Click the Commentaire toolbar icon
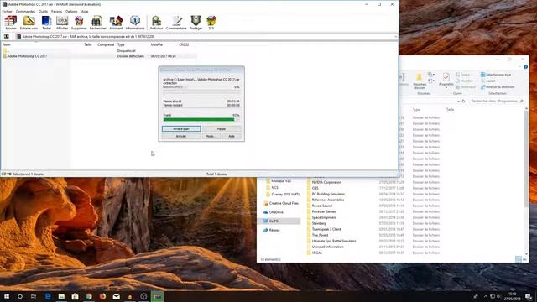Screen dimensions: 537x302 tap(176, 23)
